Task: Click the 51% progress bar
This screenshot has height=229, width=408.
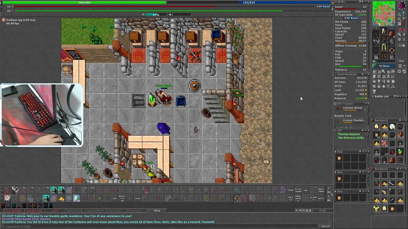Action: [x=156, y=15]
